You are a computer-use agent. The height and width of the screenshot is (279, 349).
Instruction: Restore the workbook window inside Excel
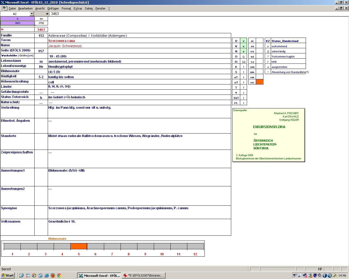[x=341, y=8]
